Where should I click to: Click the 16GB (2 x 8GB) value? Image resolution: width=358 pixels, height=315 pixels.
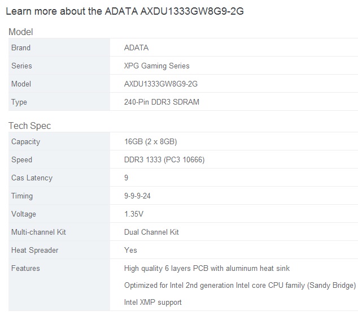(x=154, y=142)
